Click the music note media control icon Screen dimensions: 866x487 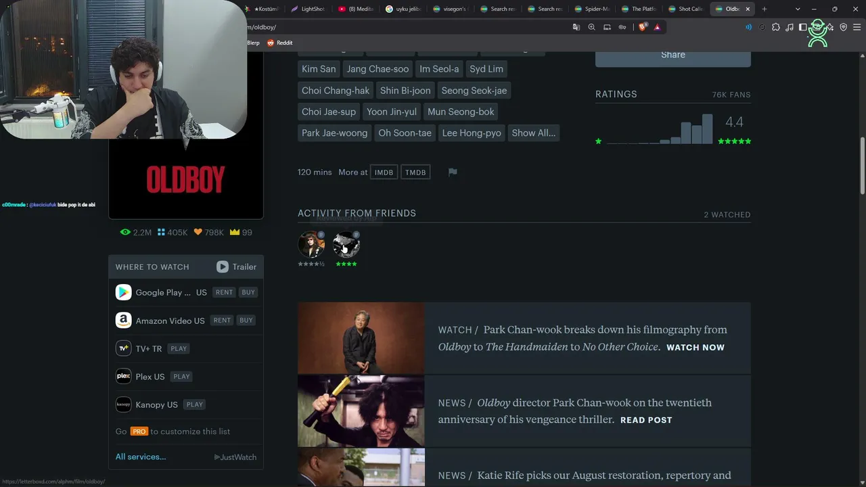790,27
